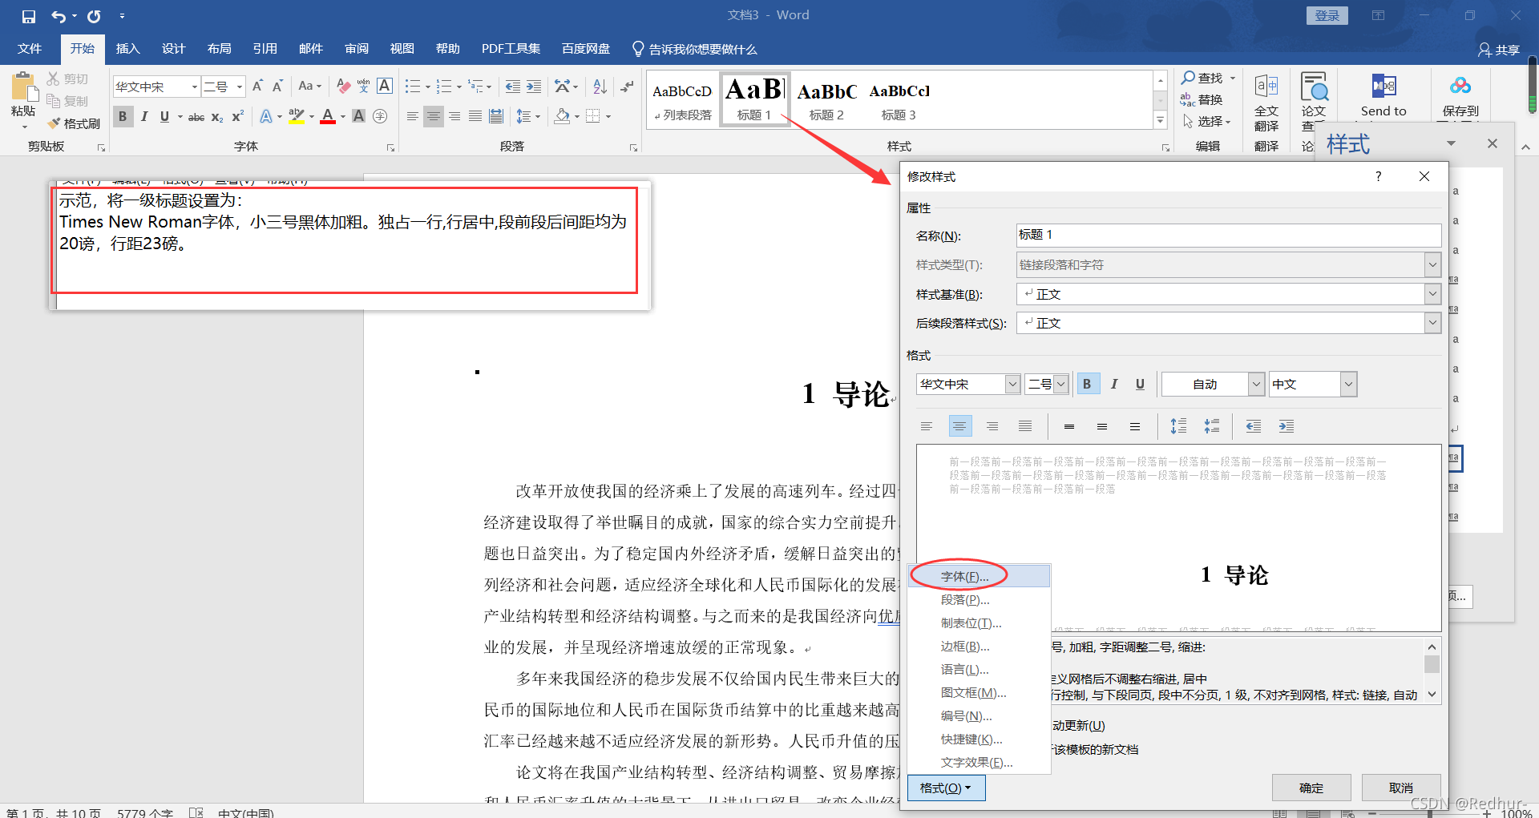
Task: Open ribbon font name dropdown 华文中宋
Action: 194,86
